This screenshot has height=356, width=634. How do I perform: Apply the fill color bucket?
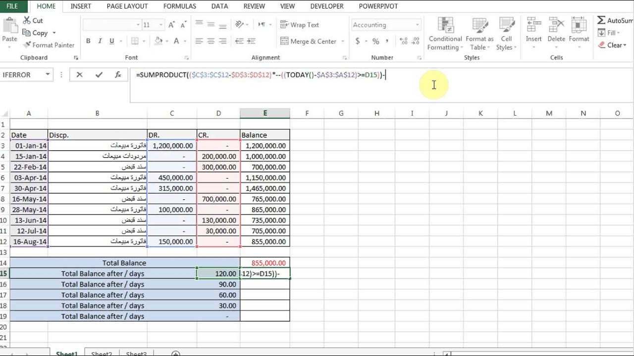click(x=158, y=42)
